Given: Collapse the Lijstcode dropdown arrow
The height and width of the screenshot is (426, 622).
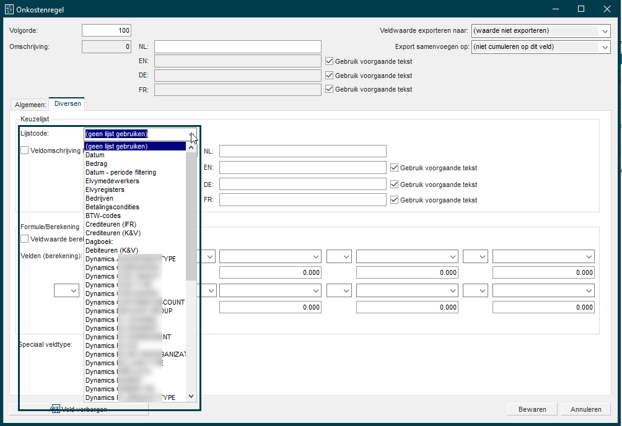Looking at the screenshot, I should pyautogui.click(x=191, y=134).
